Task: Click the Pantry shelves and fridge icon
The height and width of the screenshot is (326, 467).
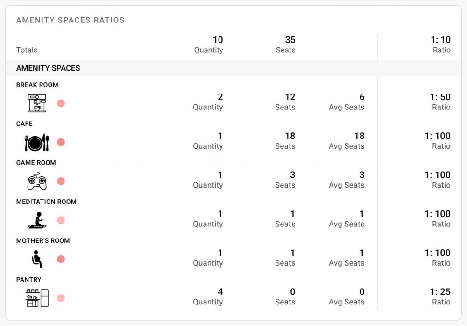Action: (37, 298)
